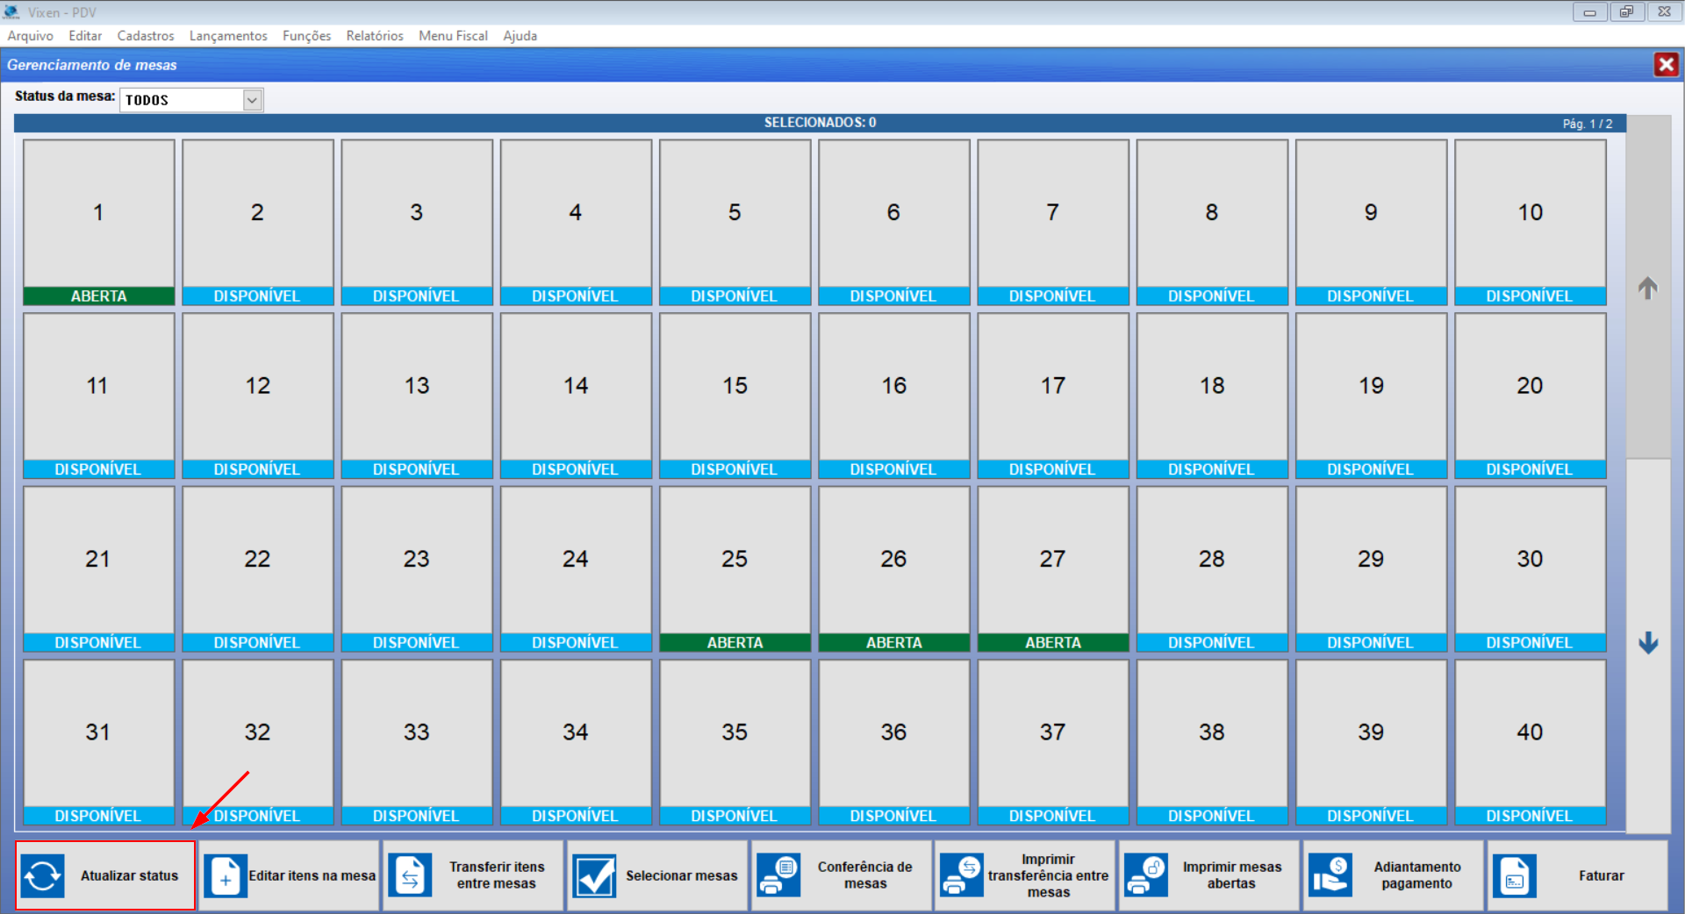Image resolution: width=1685 pixels, height=914 pixels.
Task: Select table 35
Action: pos(735,742)
